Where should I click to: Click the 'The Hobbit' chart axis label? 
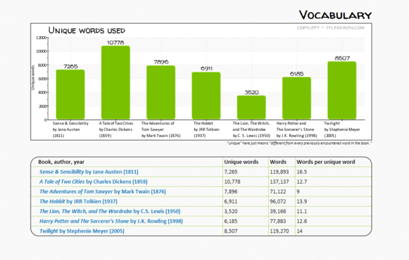(x=207, y=129)
